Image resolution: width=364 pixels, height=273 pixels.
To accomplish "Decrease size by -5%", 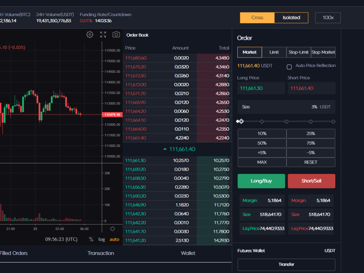I will pyautogui.click(x=311, y=153).
